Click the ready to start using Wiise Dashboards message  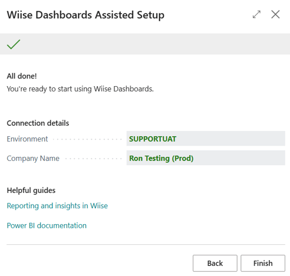click(x=80, y=89)
